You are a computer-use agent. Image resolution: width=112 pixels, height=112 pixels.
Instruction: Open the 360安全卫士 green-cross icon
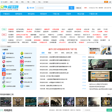(22, 70)
